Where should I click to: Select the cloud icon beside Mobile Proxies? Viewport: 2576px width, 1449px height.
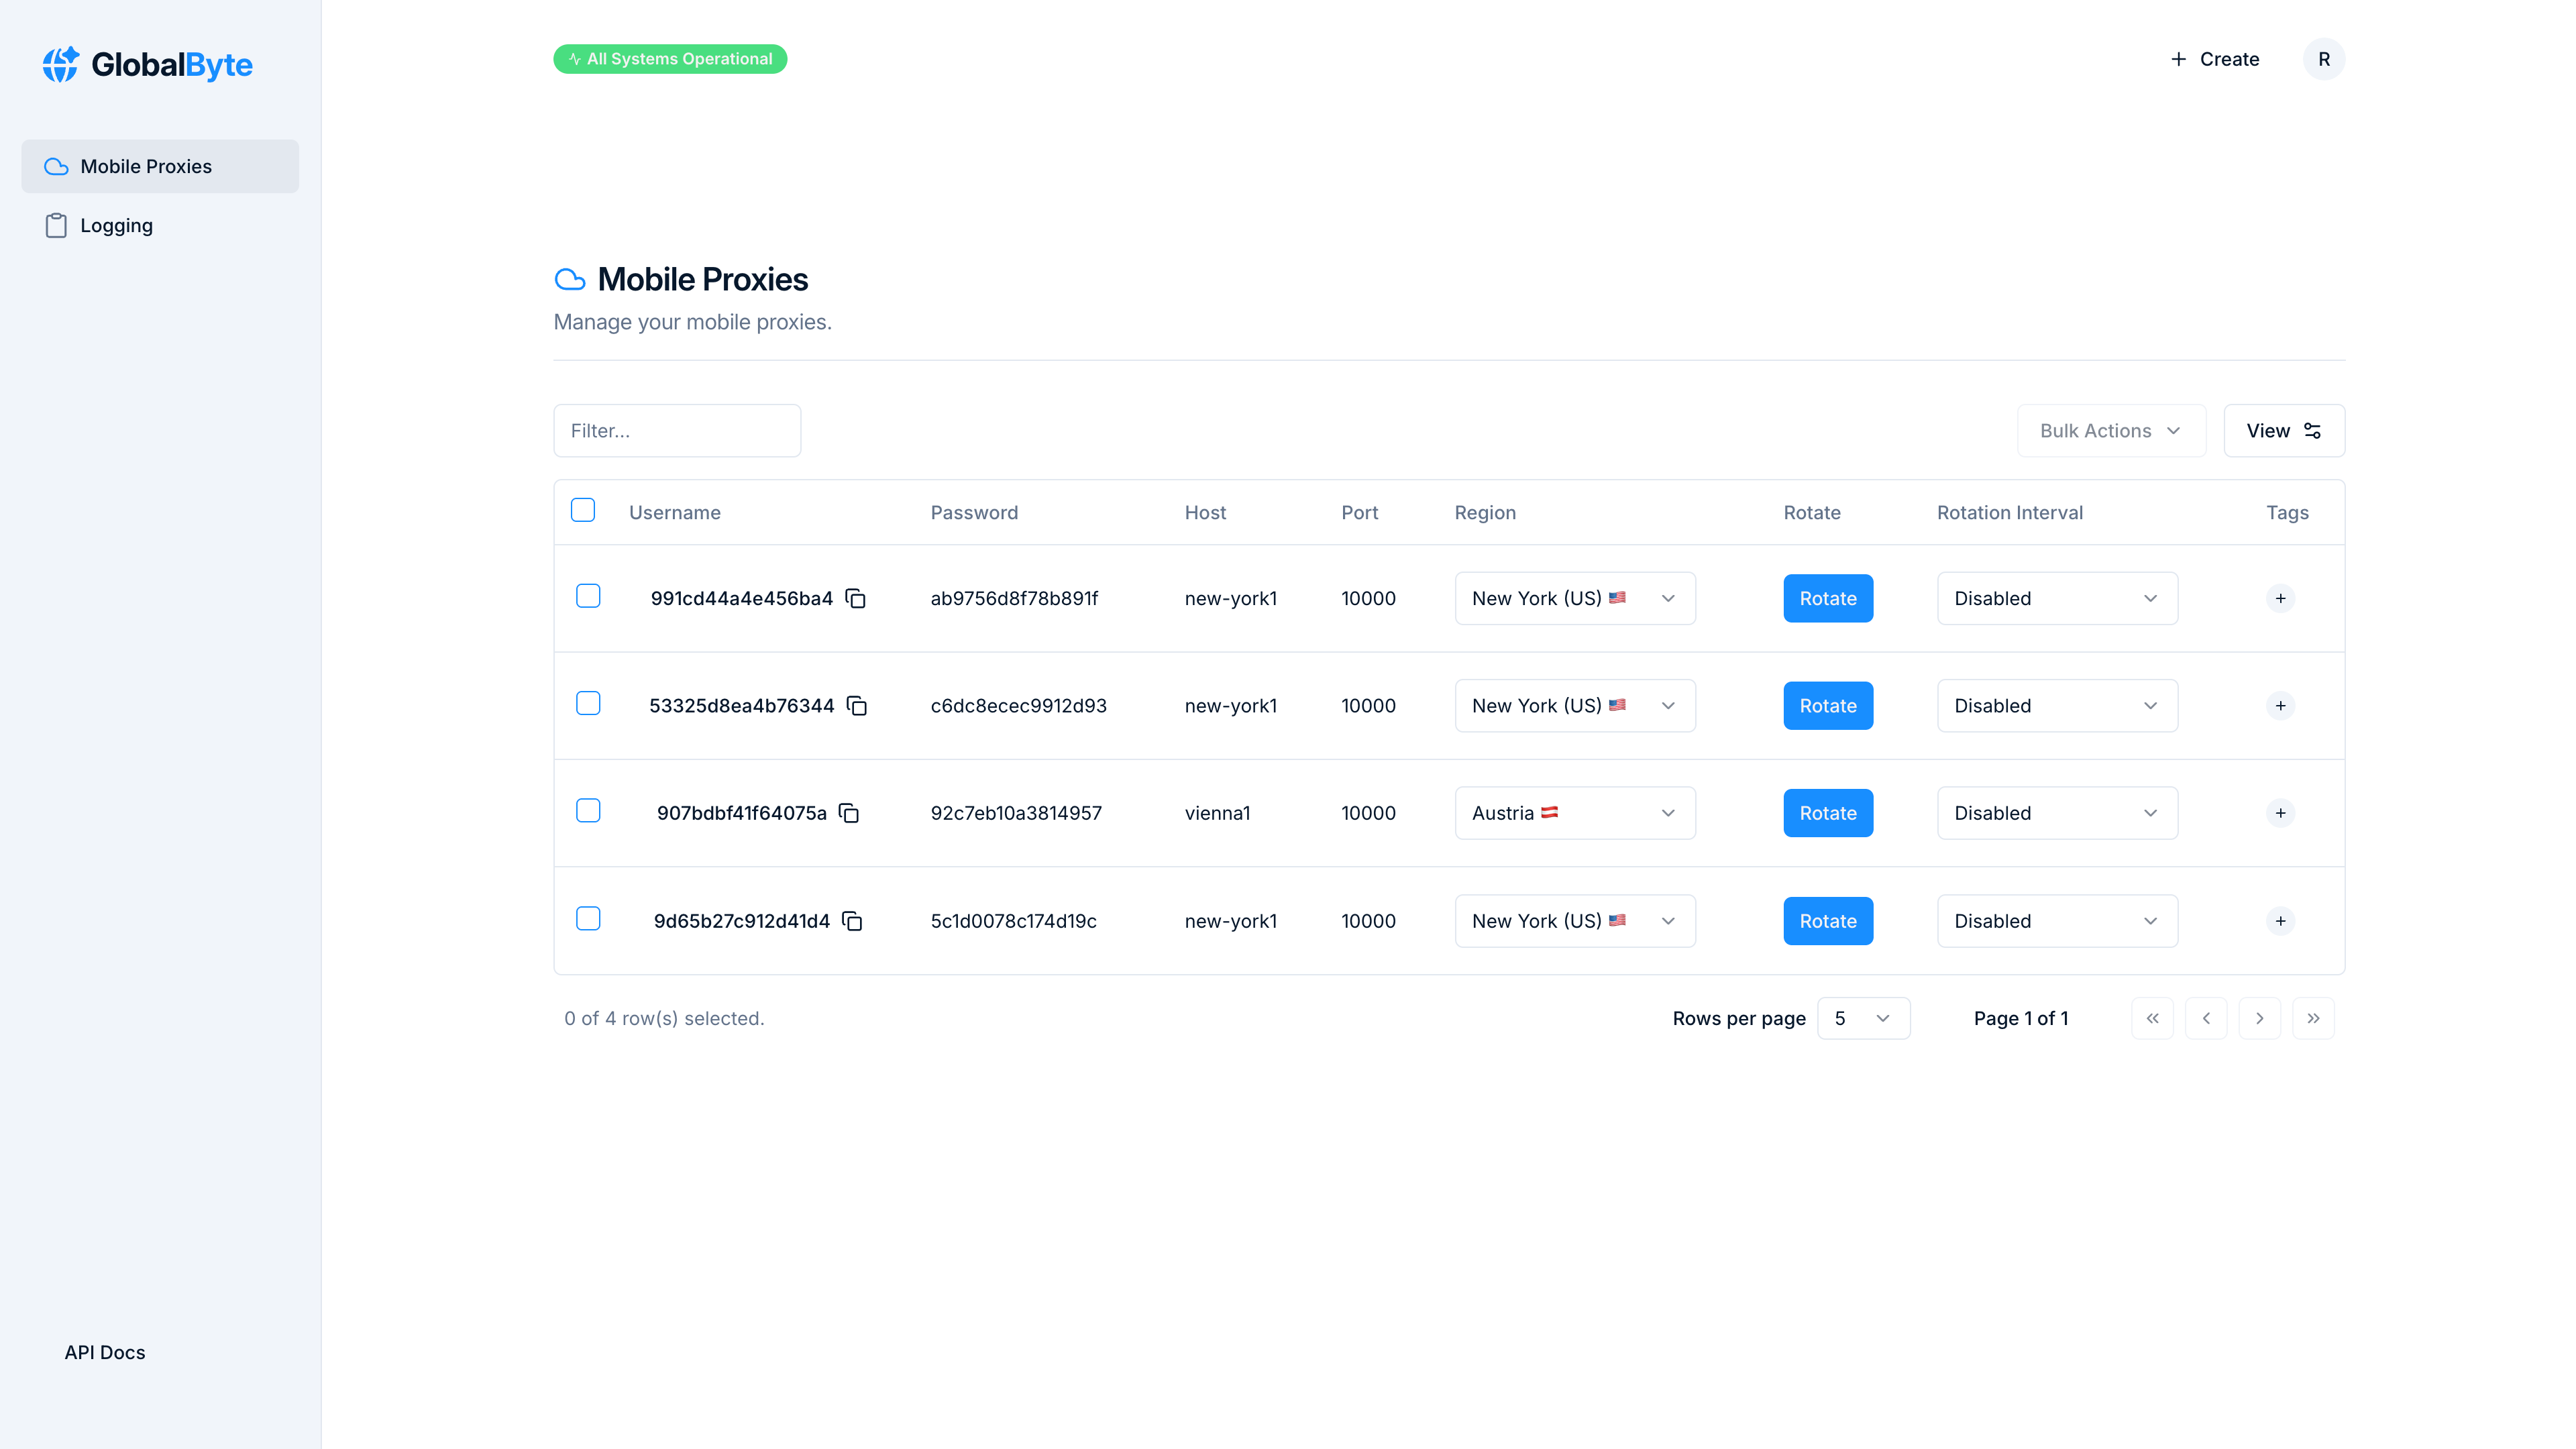pyautogui.click(x=55, y=166)
